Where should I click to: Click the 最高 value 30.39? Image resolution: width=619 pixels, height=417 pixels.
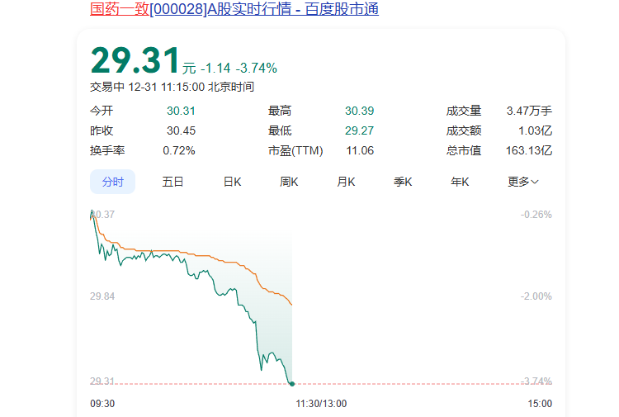pos(359,111)
